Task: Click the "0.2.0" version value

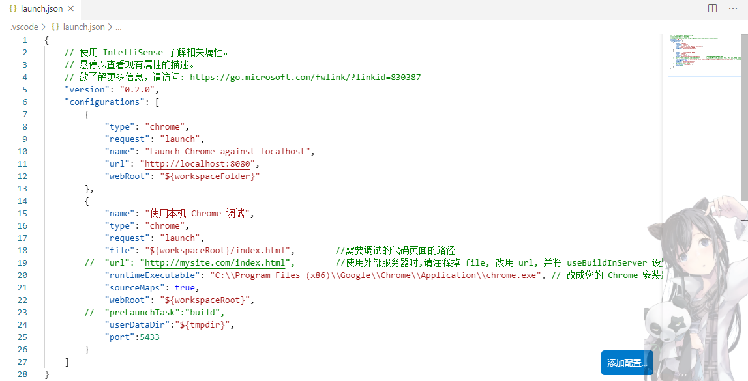Action: click(138, 89)
